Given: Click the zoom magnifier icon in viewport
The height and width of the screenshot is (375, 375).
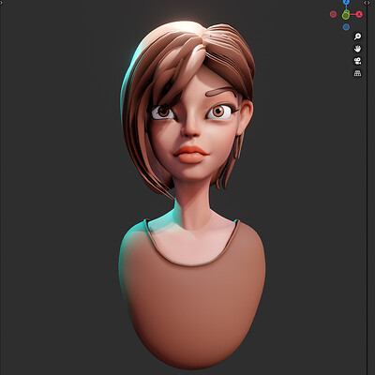Looking at the screenshot, I should (x=357, y=37).
